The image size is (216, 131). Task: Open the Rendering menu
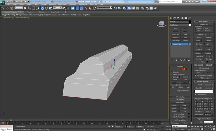(x=73, y=4)
